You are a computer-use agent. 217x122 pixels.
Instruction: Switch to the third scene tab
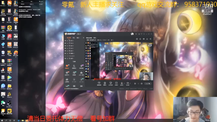click(x=78, y=38)
